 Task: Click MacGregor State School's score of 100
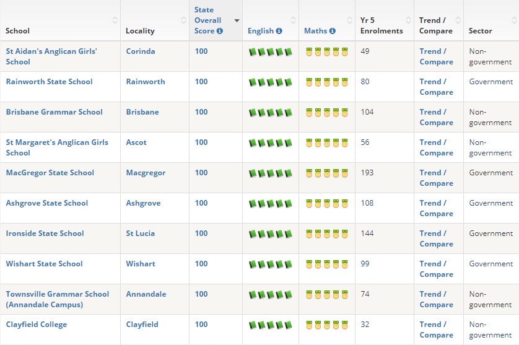pos(201,173)
